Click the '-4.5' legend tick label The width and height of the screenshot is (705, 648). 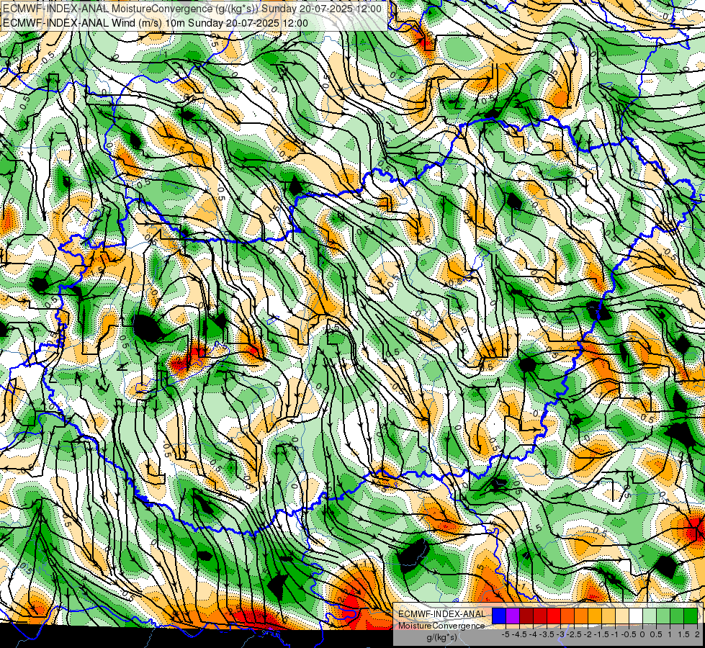pos(519,634)
